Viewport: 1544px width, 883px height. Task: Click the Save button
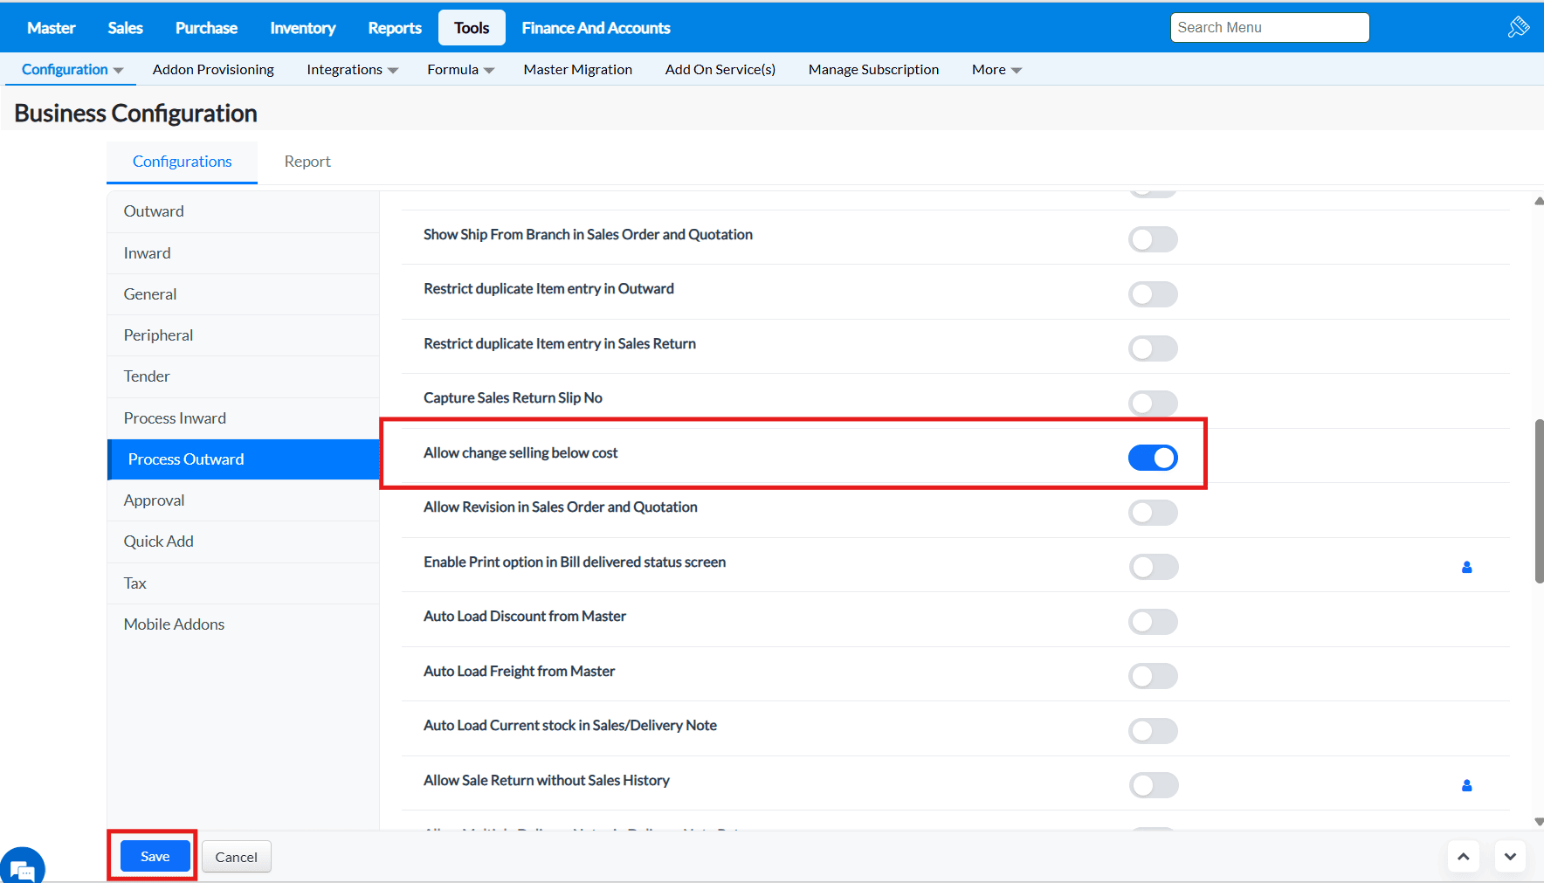tap(155, 857)
